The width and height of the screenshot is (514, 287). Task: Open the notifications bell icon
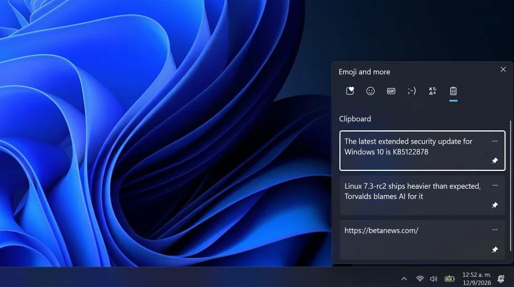pos(501,279)
